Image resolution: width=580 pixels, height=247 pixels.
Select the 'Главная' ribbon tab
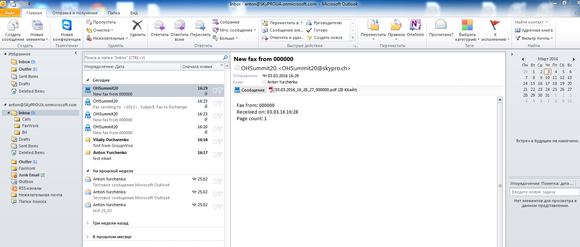(x=34, y=13)
